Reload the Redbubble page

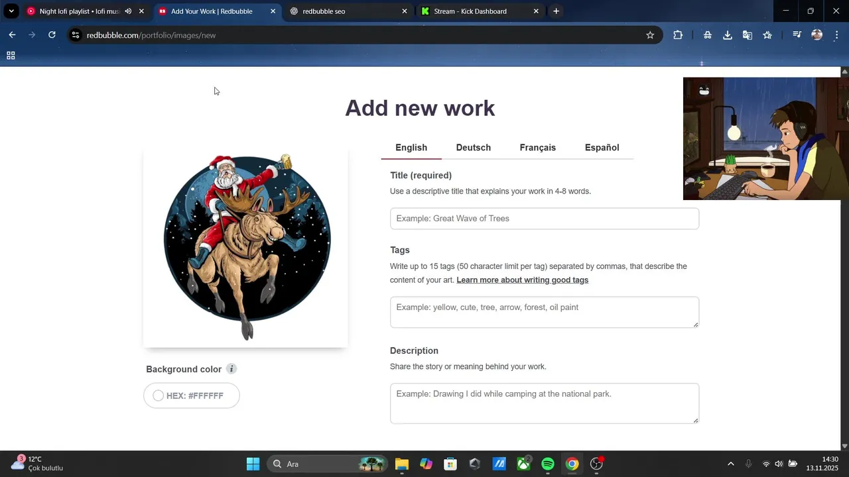click(52, 35)
